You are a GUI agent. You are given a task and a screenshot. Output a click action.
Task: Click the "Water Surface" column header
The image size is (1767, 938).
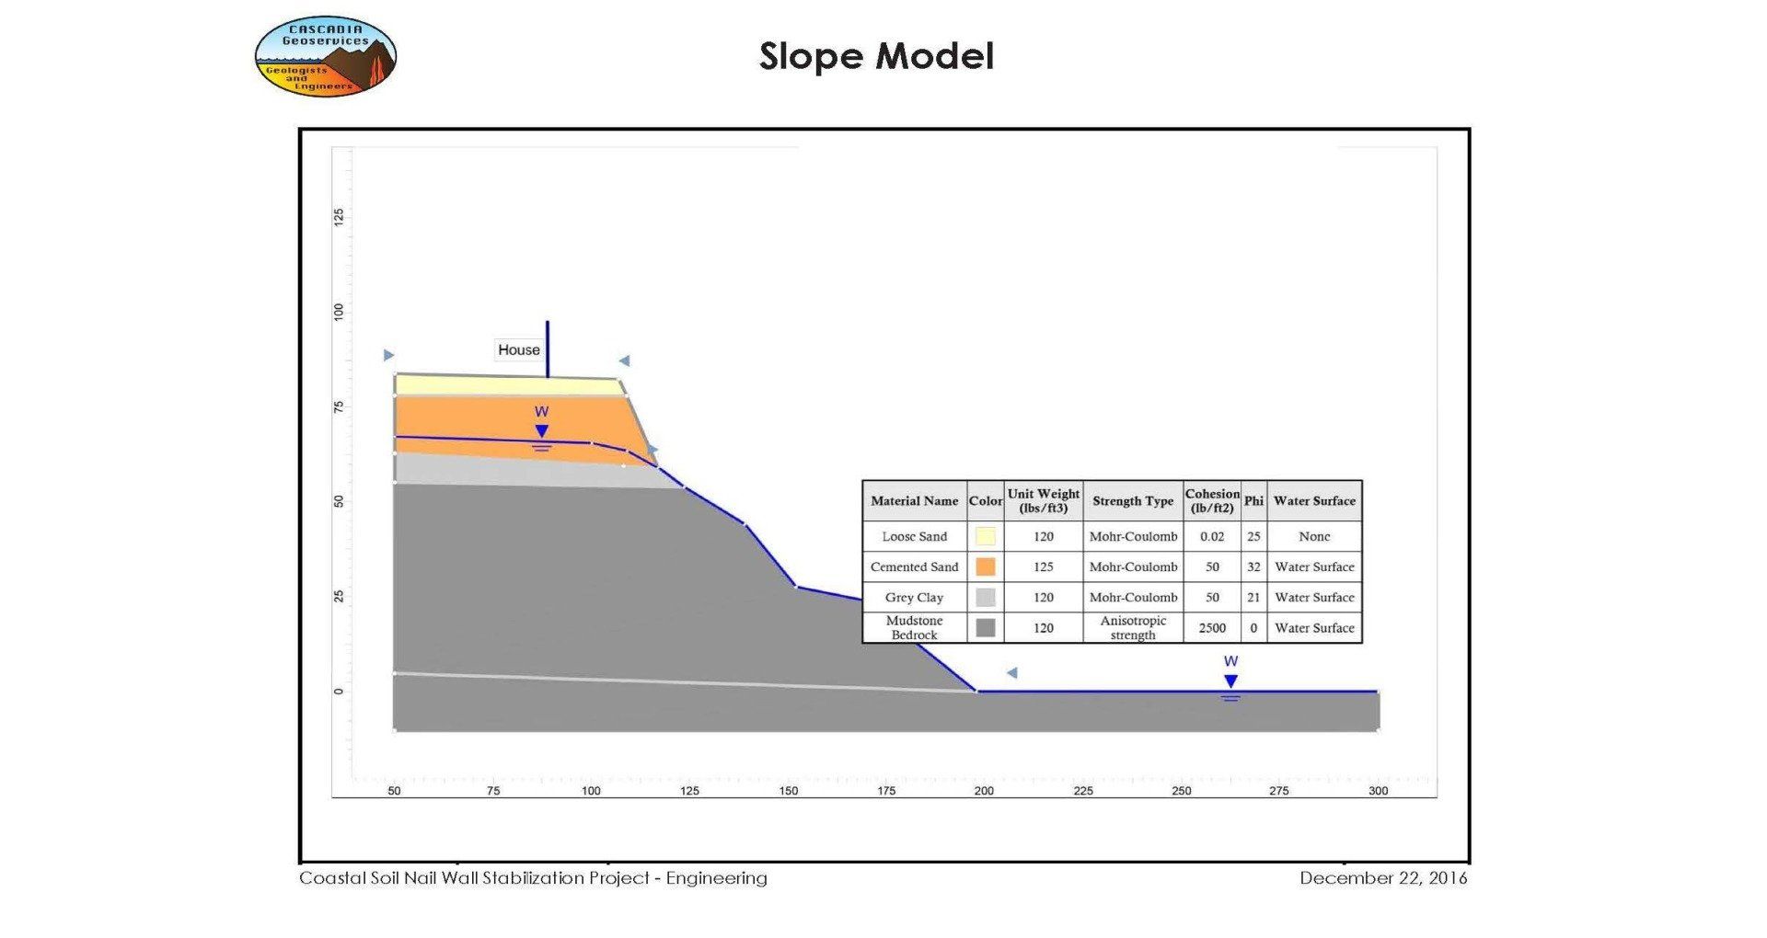(x=1314, y=501)
